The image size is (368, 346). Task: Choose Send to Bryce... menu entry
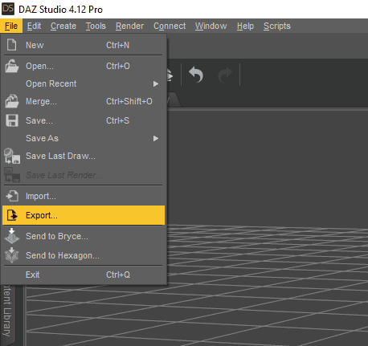[84, 236]
